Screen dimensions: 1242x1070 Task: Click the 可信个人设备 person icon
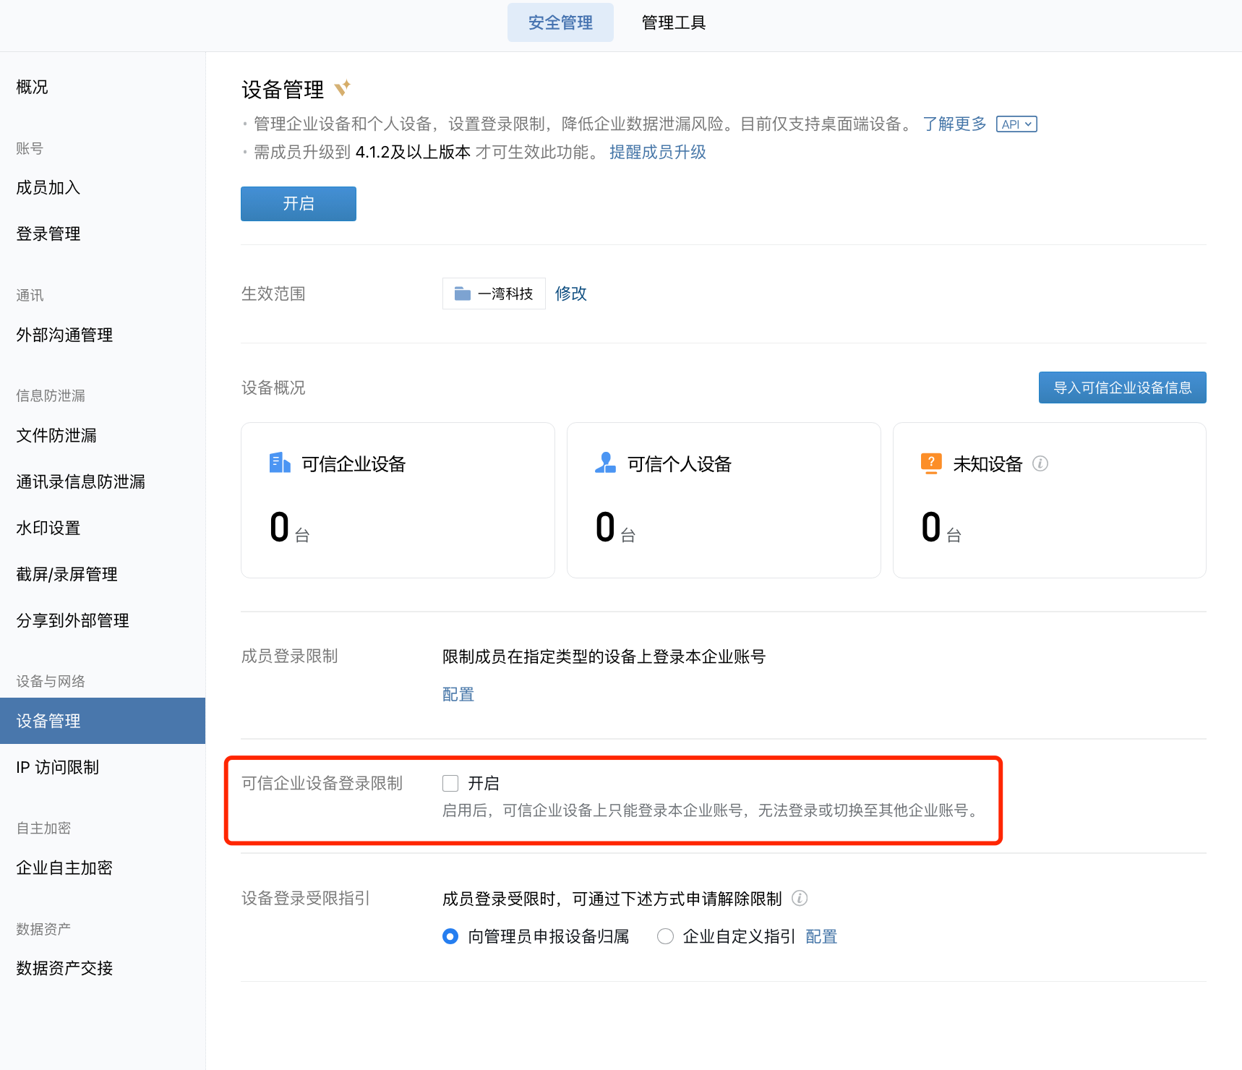pos(605,463)
